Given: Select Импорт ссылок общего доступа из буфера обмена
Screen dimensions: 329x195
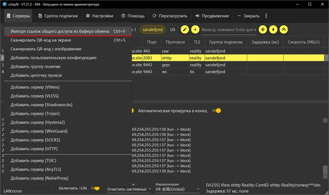Looking at the screenshot, I should pos(68,31).
